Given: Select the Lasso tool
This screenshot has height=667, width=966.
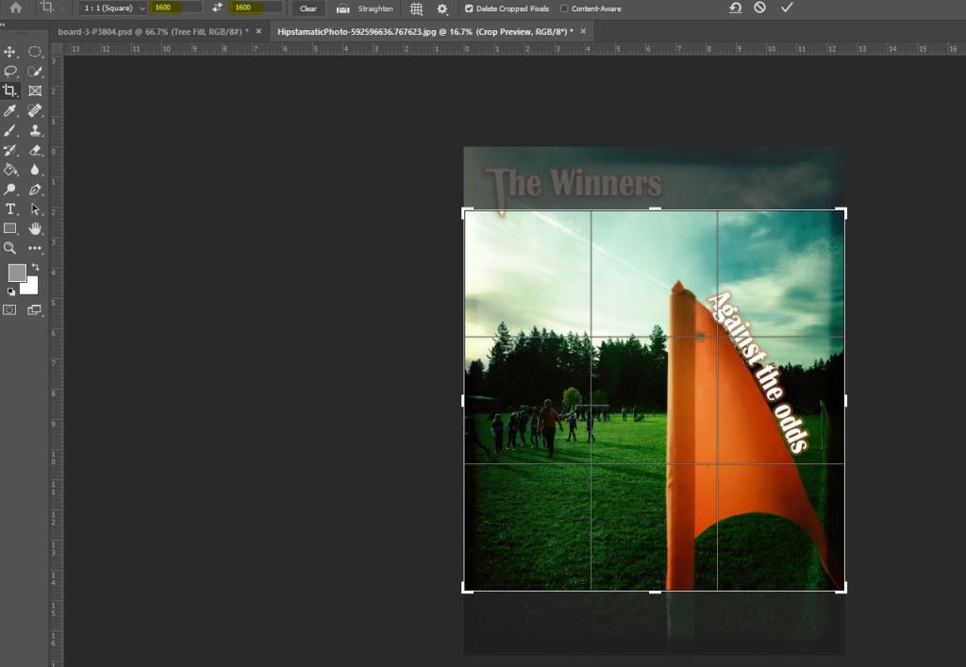Looking at the screenshot, I should 10,72.
